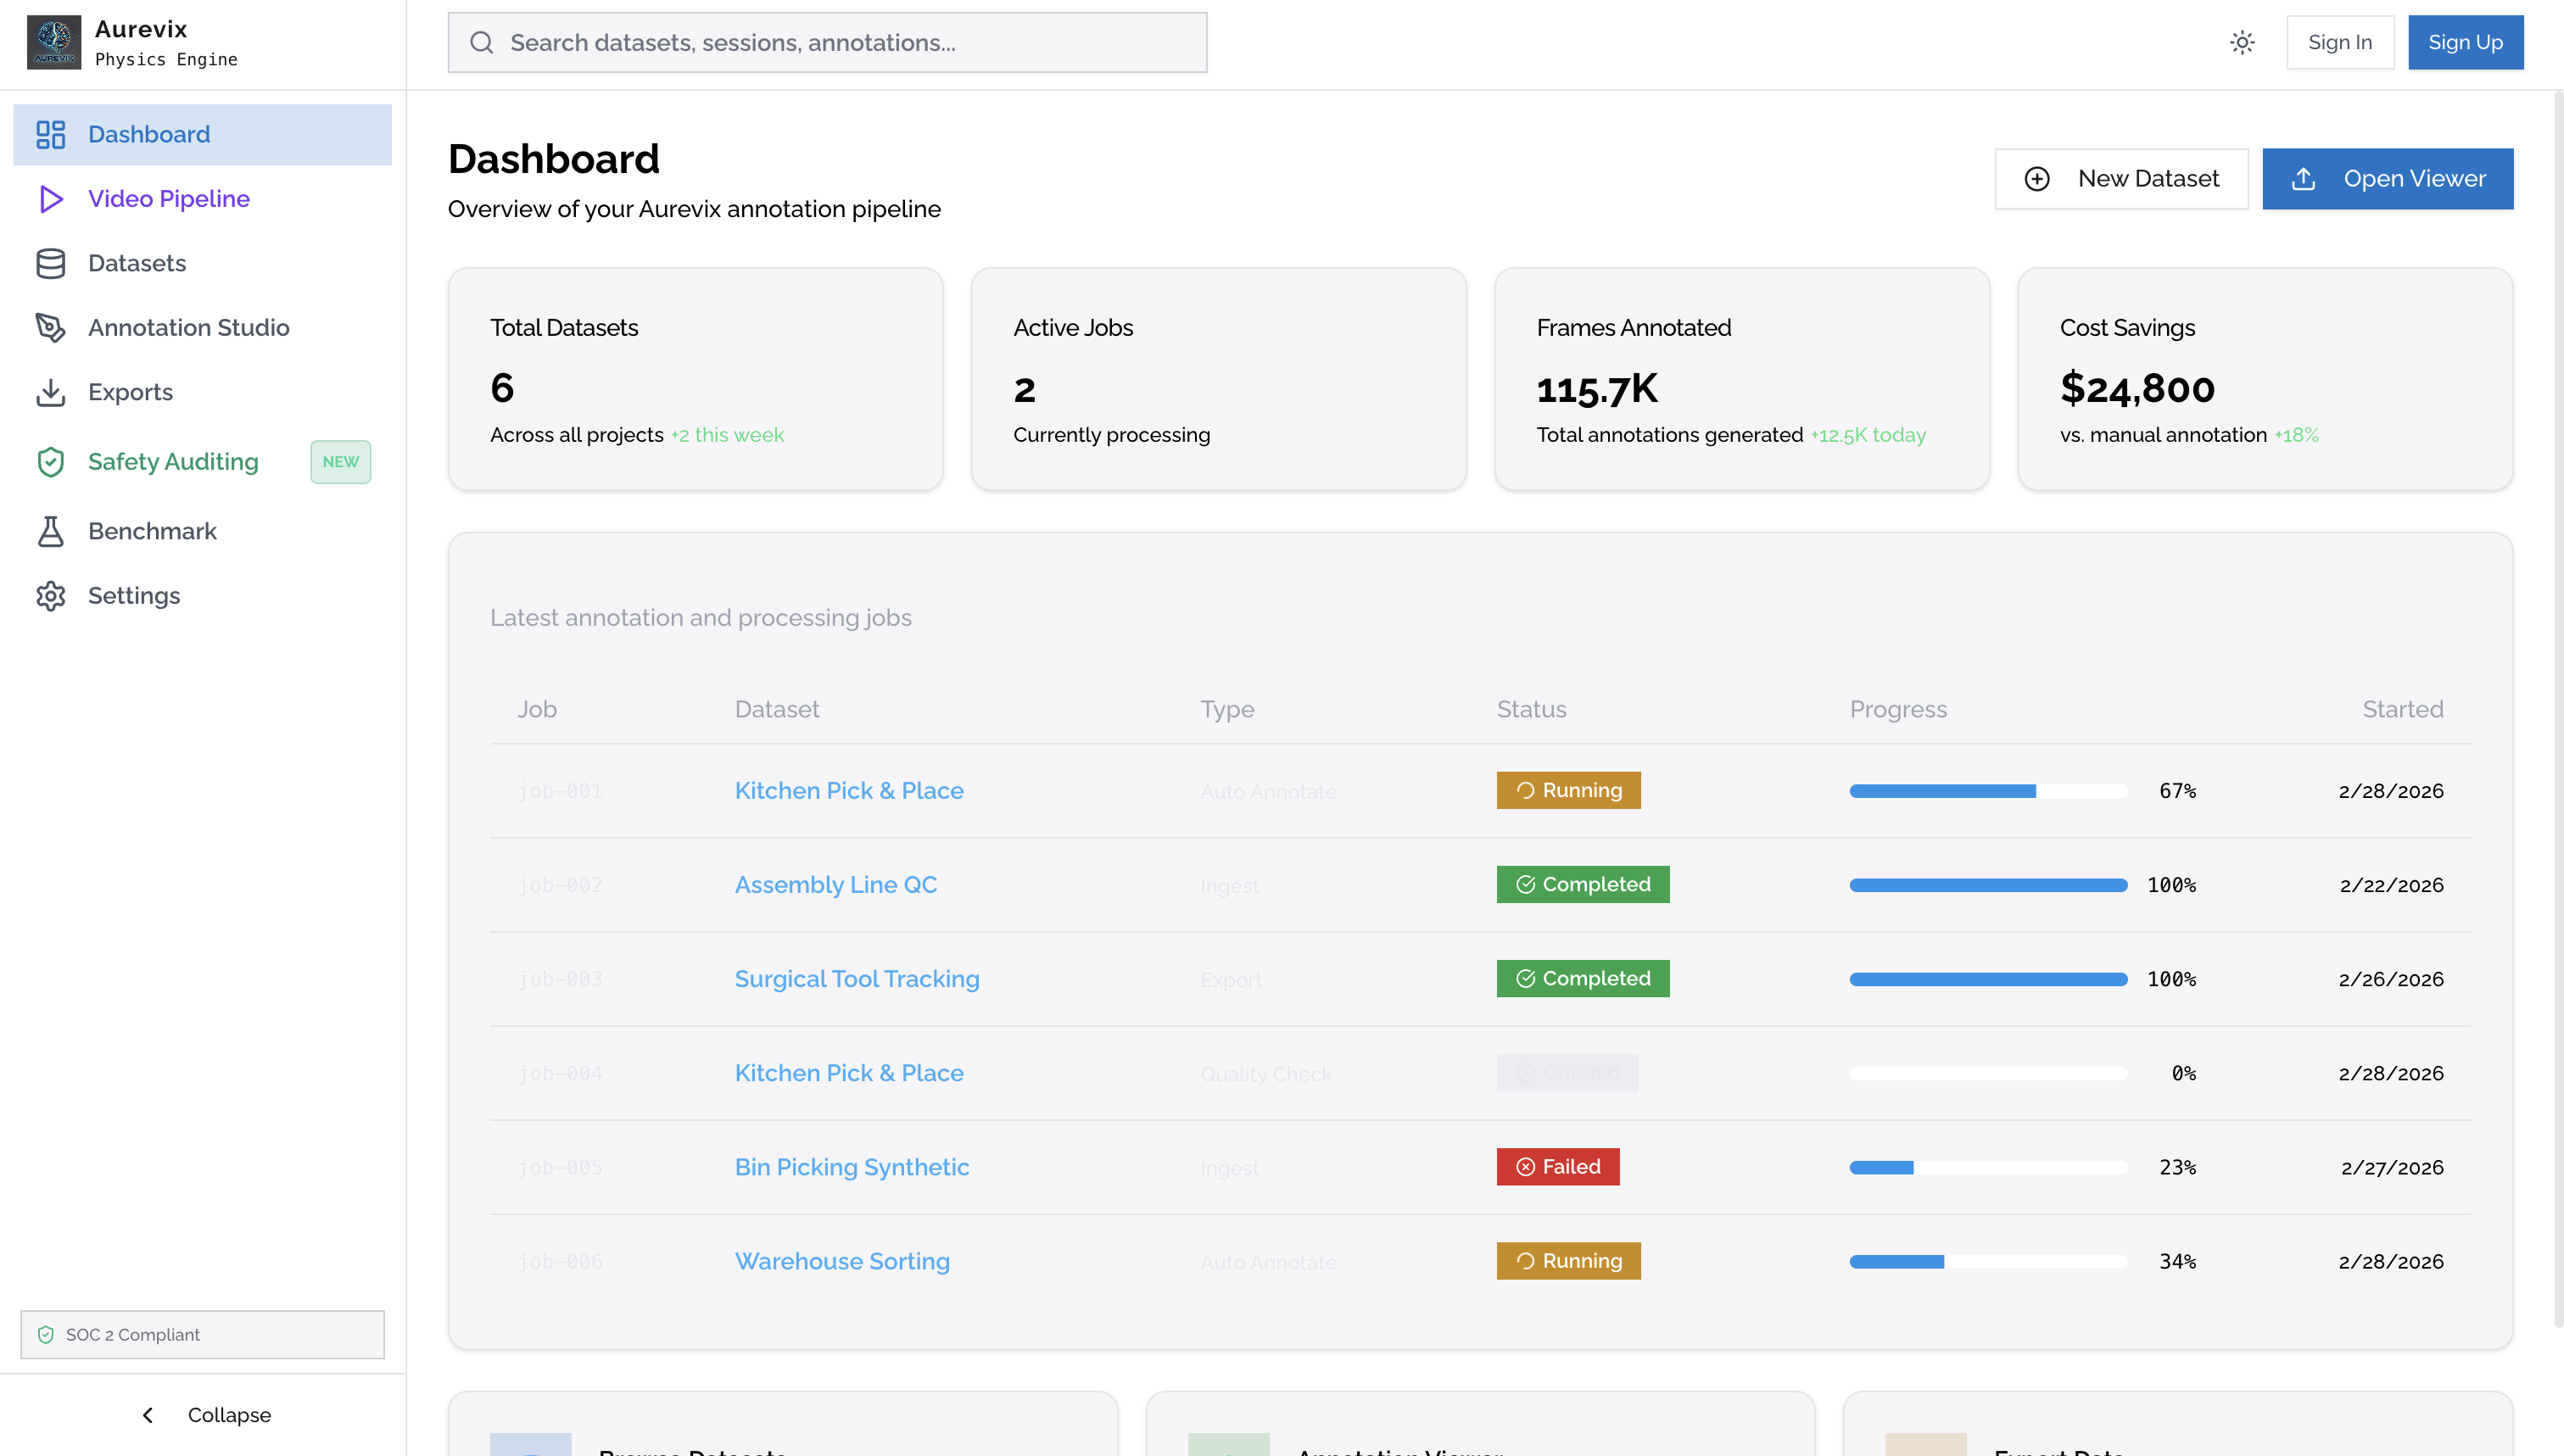The height and width of the screenshot is (1456, 2564).
Task: Click the Exports download icon
Action: click(51, 392)
